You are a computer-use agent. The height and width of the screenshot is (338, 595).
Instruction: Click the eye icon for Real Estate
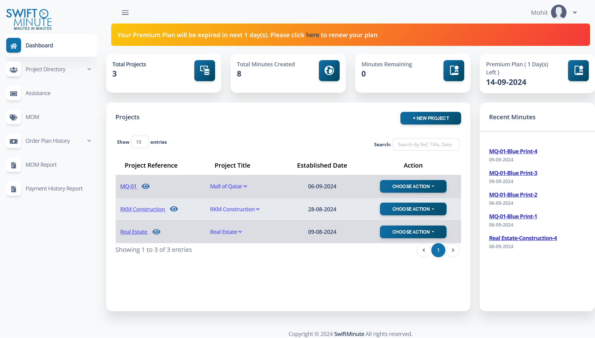click(156, 232)
